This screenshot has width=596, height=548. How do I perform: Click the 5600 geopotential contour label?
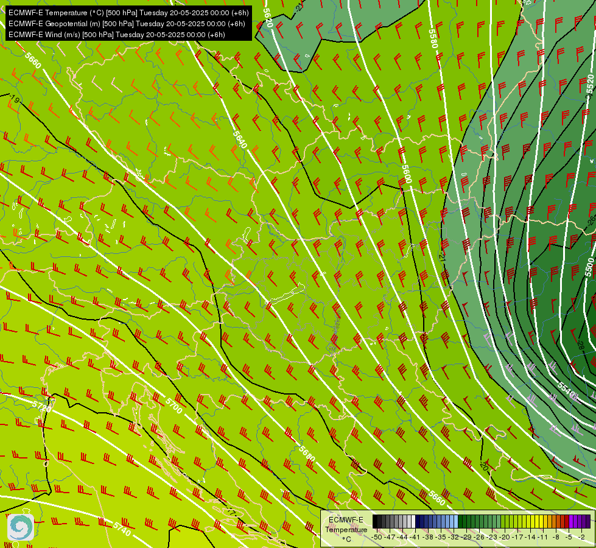pyautogui.click(x=407, y=174)
